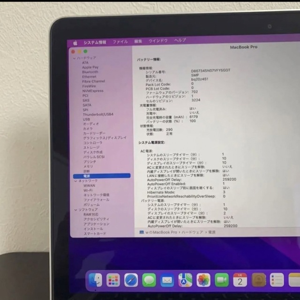
Task: Open the Apple menu
Action: pyautogui.click(x=75, y=43)
